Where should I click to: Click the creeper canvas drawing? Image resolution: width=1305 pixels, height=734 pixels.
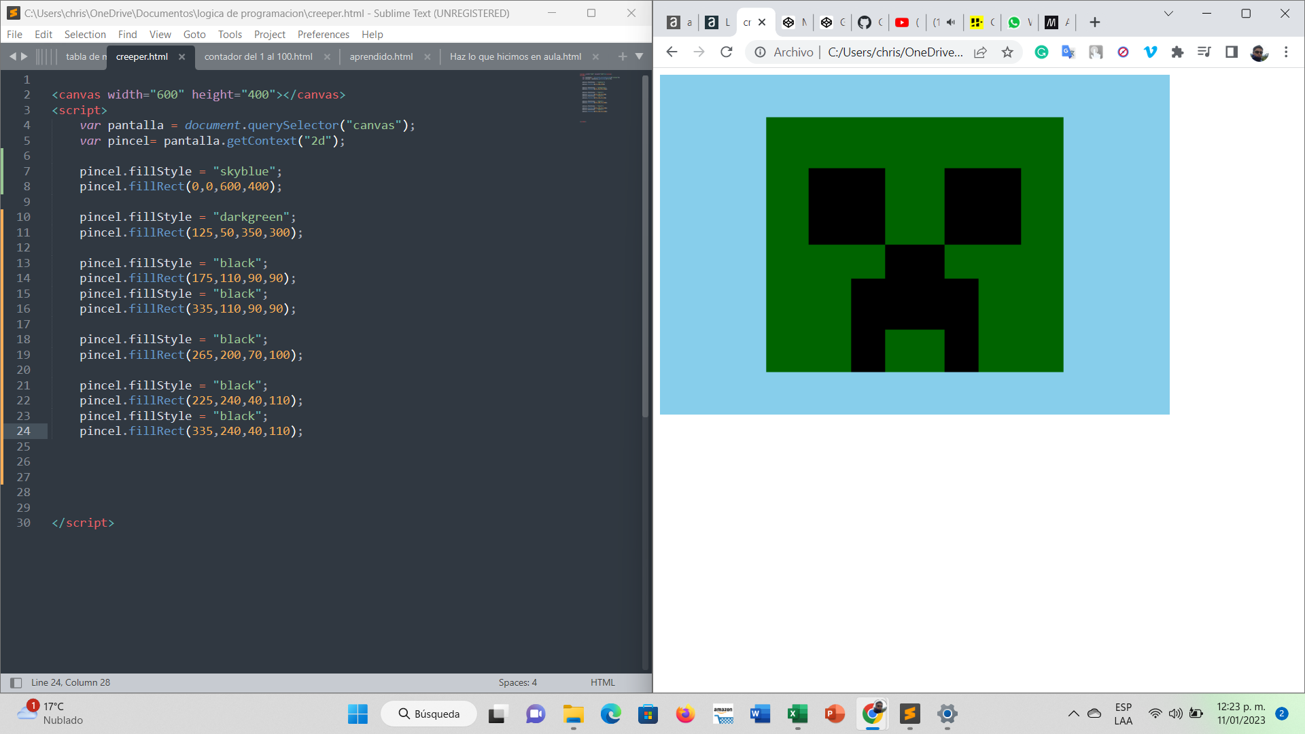click(914, 245)
